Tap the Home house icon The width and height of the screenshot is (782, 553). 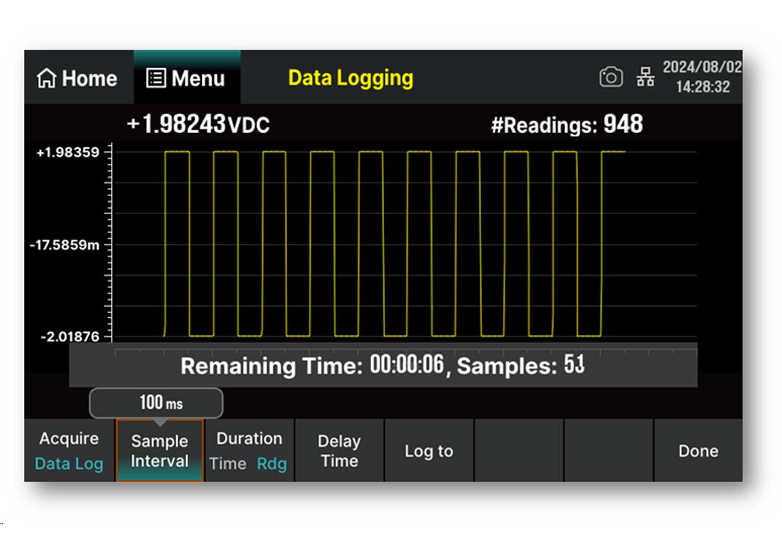(46, 79)
